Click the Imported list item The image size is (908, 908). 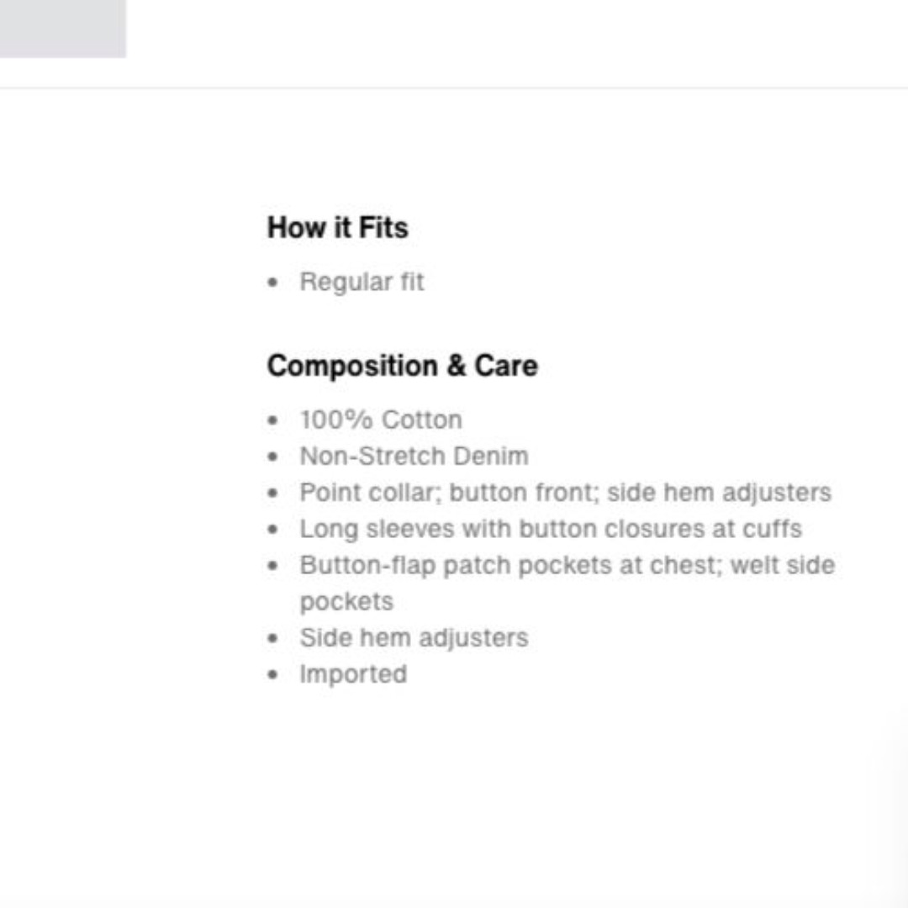(x=353, y=674)
